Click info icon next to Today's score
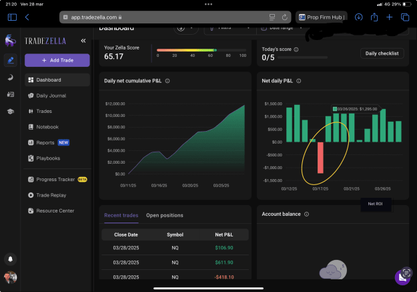Viewport: 417px width, 292px height. [x=296, y=49]
